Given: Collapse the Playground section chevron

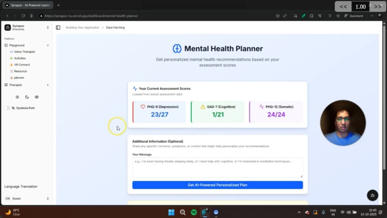Looking at the screenshot, I should coord(48,45).
